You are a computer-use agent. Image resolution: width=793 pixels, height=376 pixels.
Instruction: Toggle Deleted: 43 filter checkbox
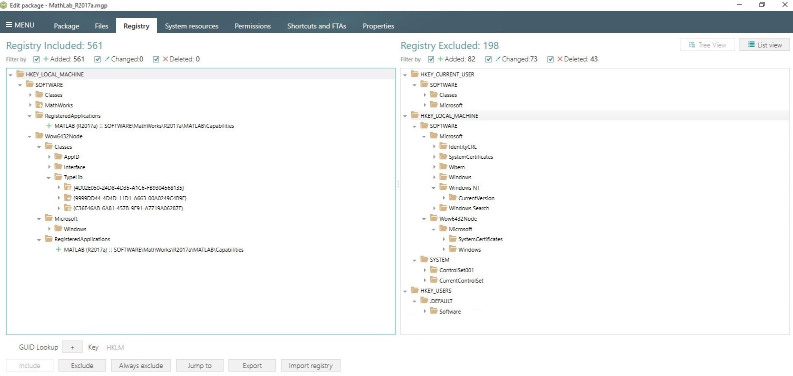[550, 59]
